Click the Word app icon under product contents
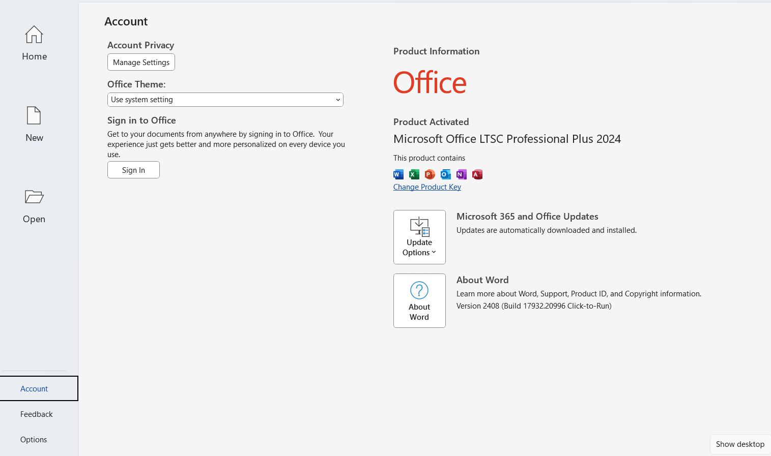The image size is (771, 456). click(x=398, y=174)
